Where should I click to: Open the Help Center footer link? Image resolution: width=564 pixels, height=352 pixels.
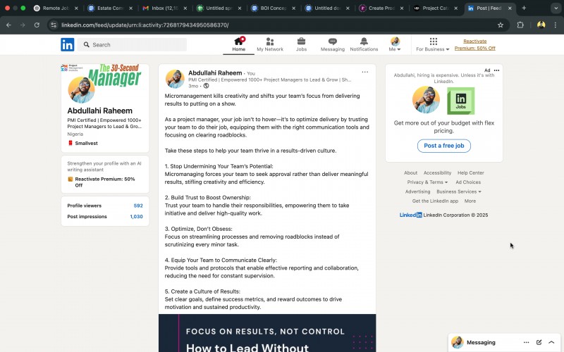click(470, 172)
